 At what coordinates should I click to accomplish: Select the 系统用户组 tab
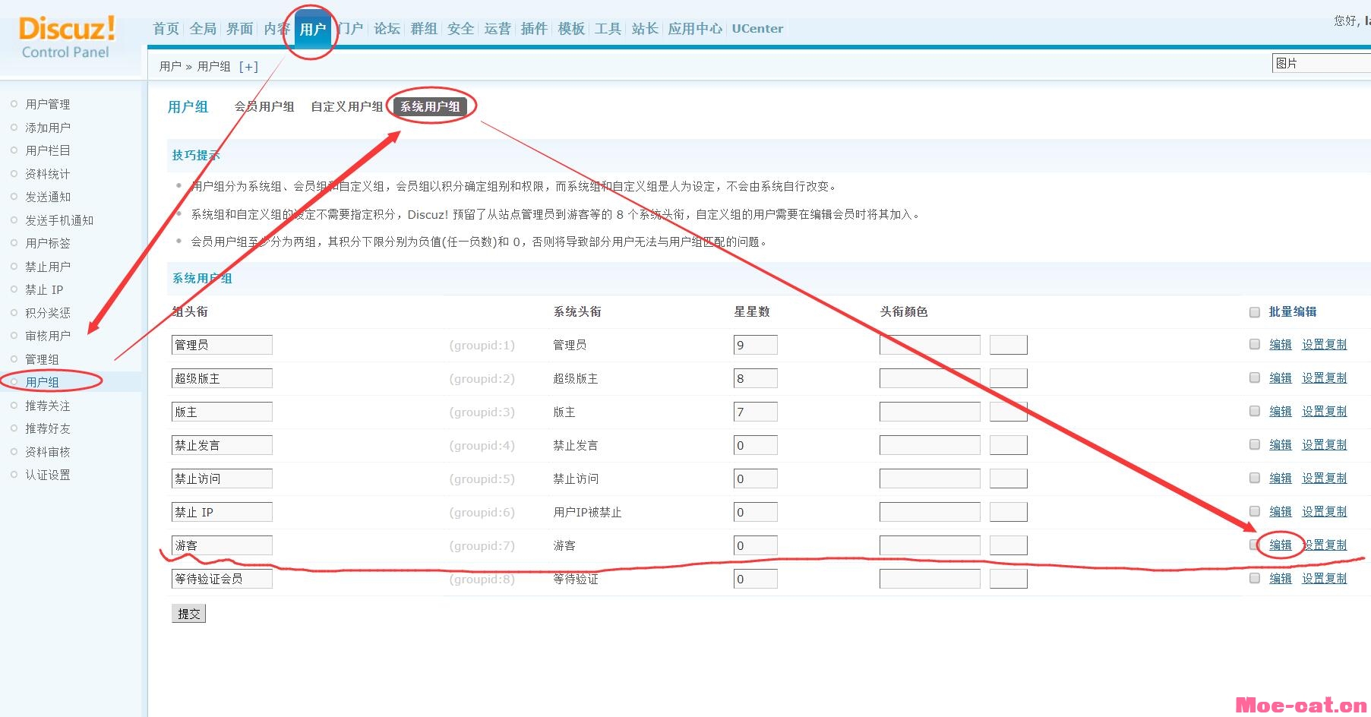pyautogui.click(x=430, y=107)
